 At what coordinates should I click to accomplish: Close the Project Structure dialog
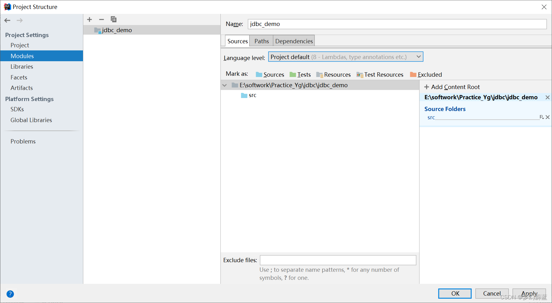(x=544, y=7)
